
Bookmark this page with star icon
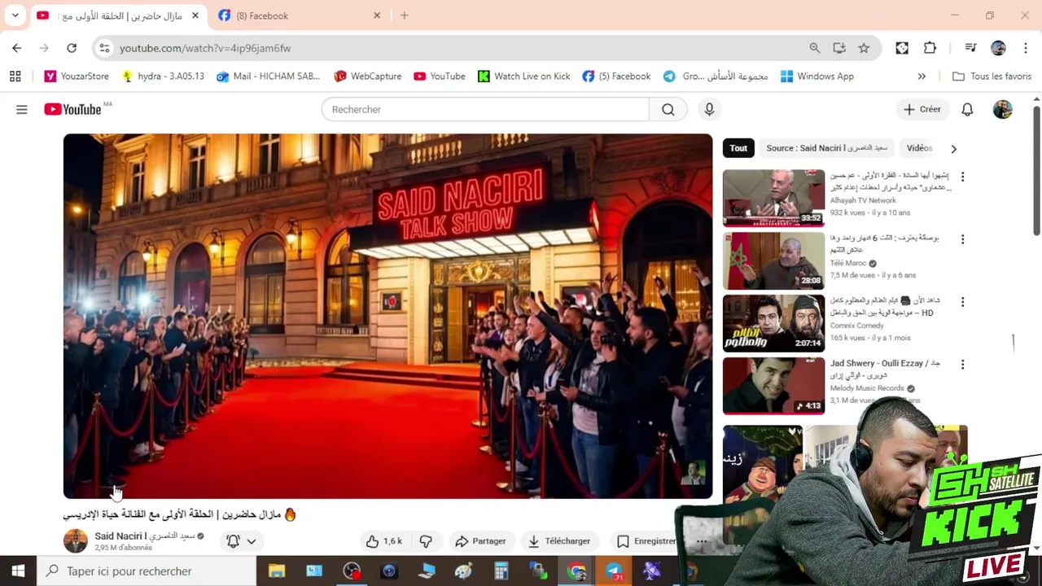pyautogui.click(x=864, y=48)
